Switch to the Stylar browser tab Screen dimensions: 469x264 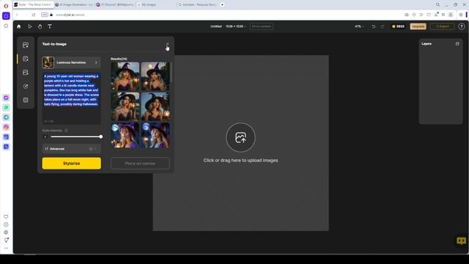33,4
